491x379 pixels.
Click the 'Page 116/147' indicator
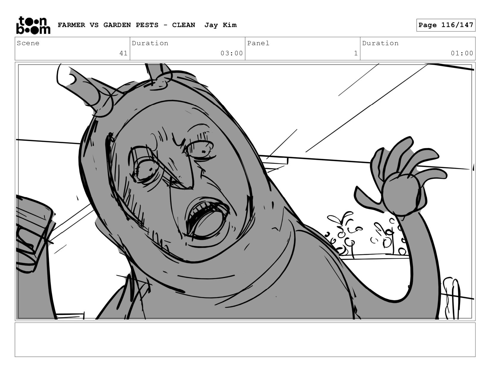pos(446,25)
